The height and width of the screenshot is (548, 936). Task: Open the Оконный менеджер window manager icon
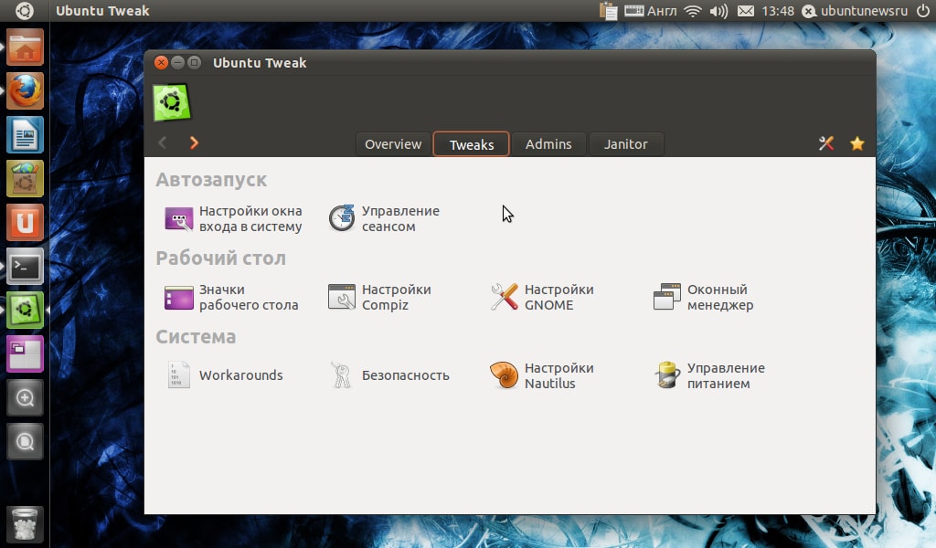[x=666, y=297]
